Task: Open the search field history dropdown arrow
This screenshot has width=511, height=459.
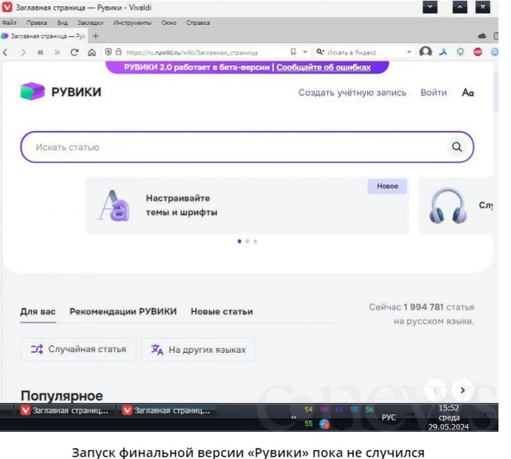Action: [x=410, y=52]
